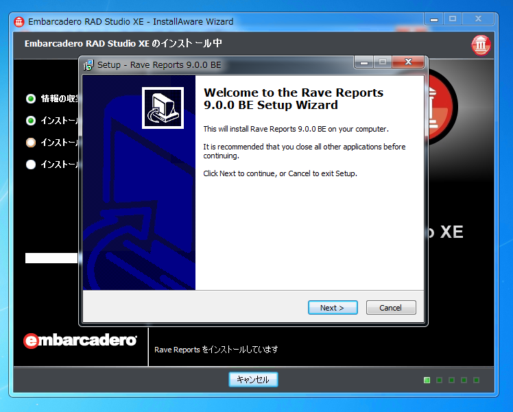The image size is (513, 412).
Task: Click the 'Embarcadero RAD Studio XE のインストール中' header
Action: (123, 43)
